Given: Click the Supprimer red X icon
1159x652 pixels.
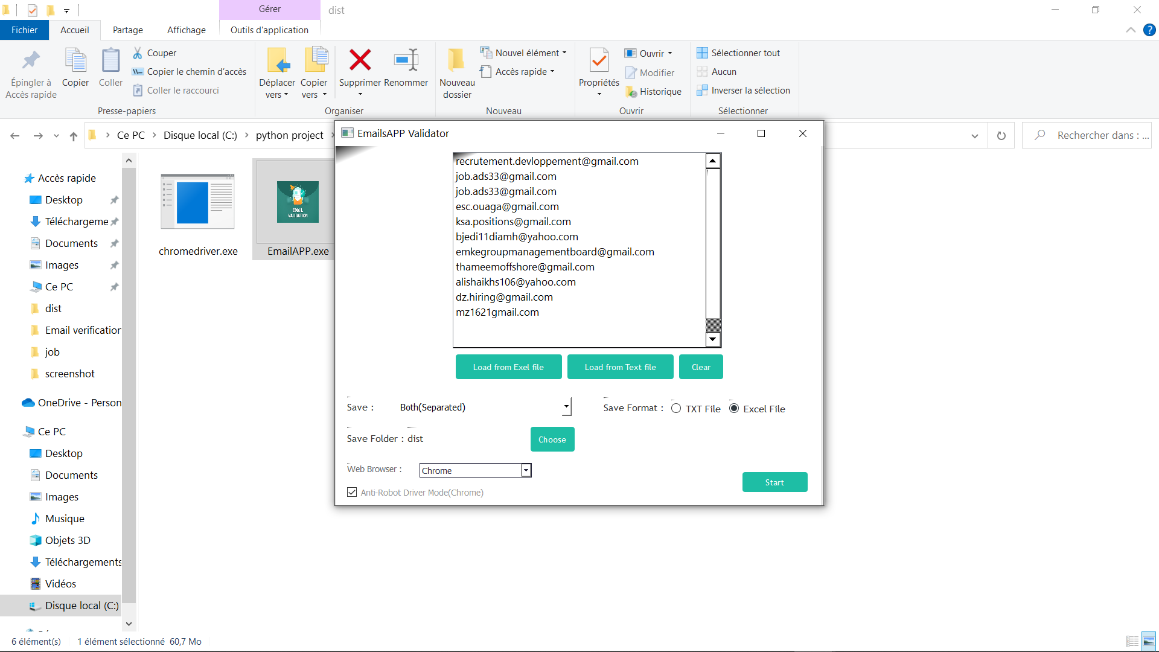Looking at the screenshot, I should [360, 60].
